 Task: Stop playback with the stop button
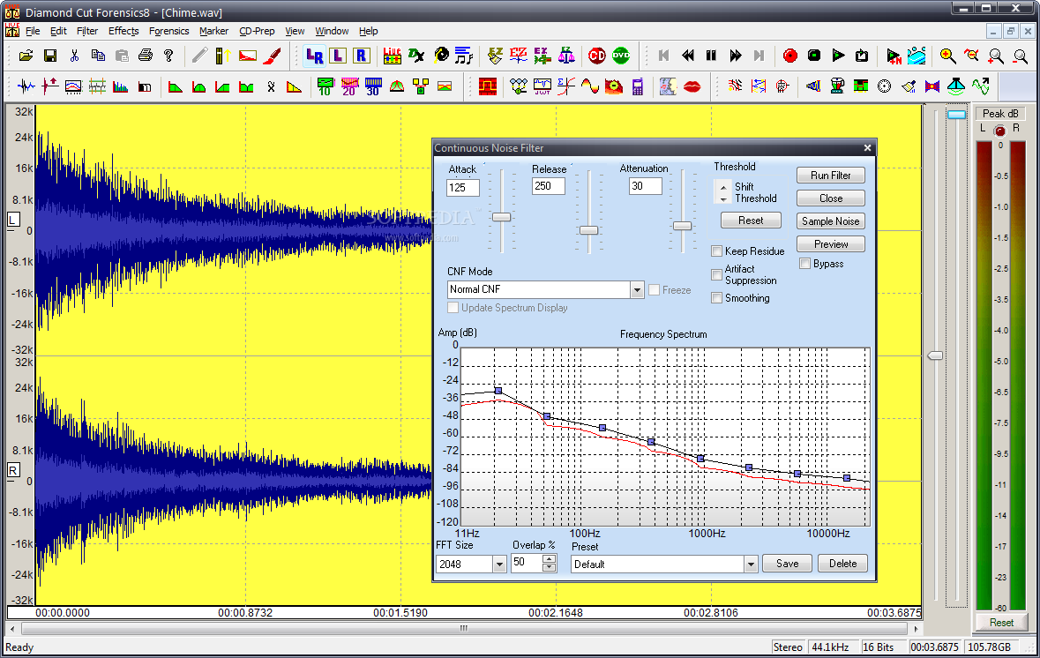(x=814, y=56)
